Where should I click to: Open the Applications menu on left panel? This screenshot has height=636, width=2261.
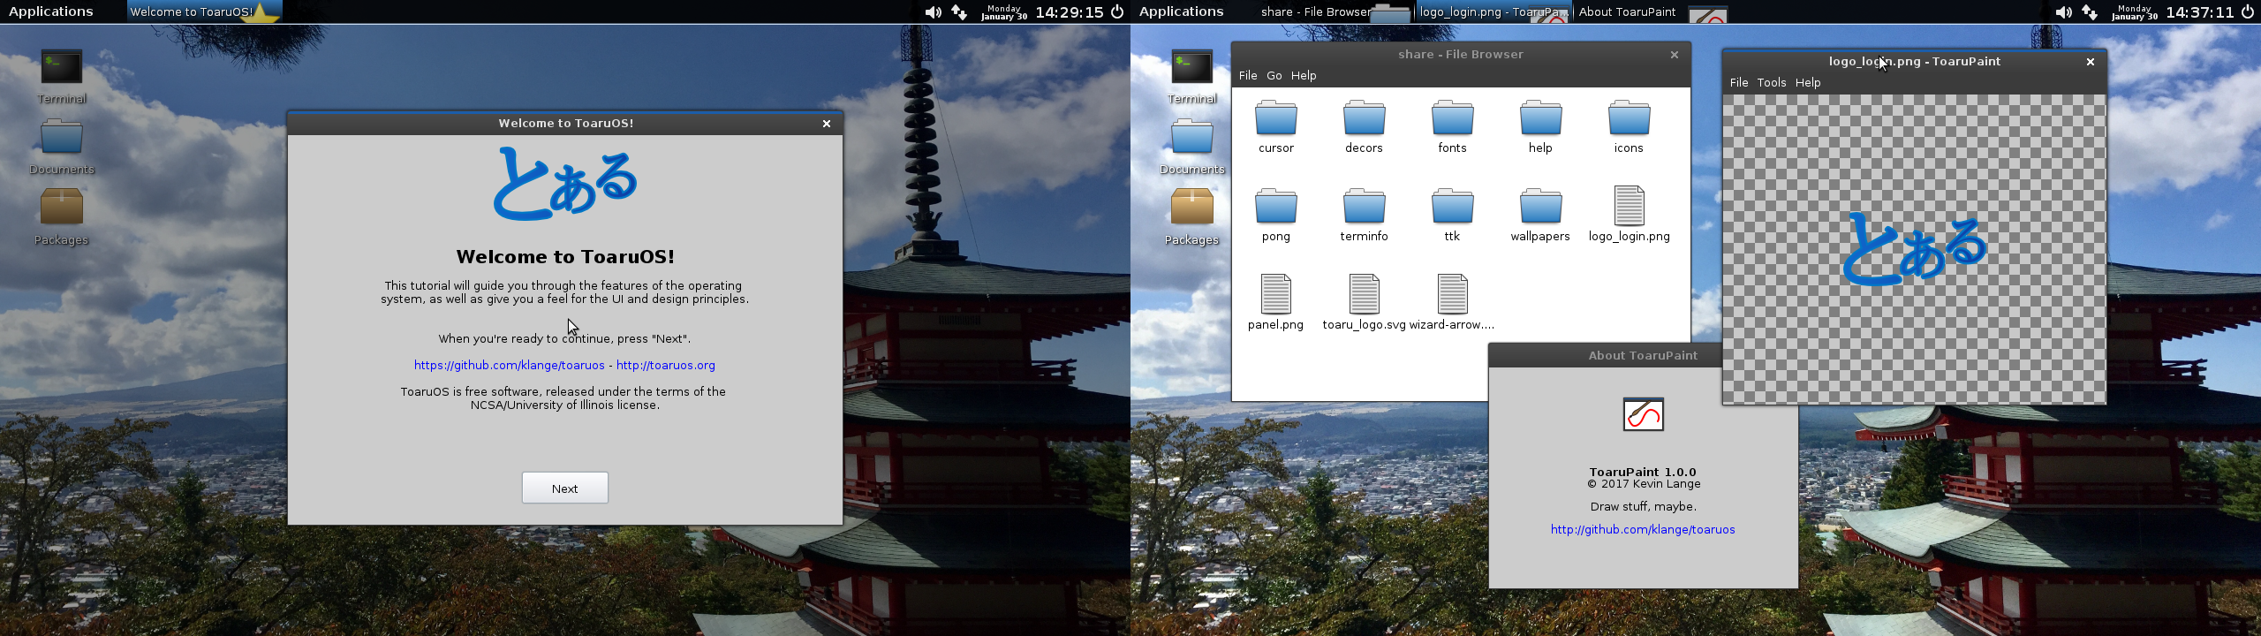coord(50,11)
